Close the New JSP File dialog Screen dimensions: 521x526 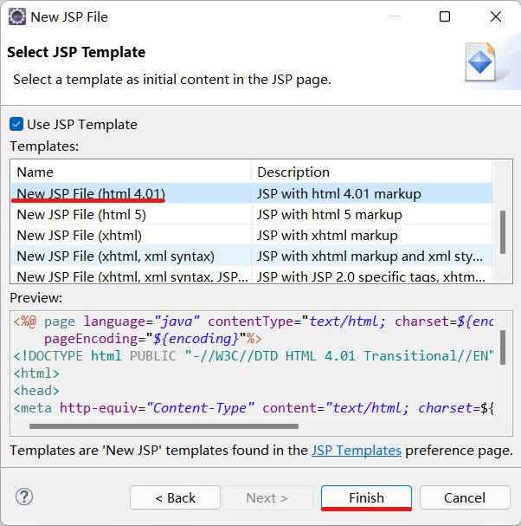tap(496, 16)
